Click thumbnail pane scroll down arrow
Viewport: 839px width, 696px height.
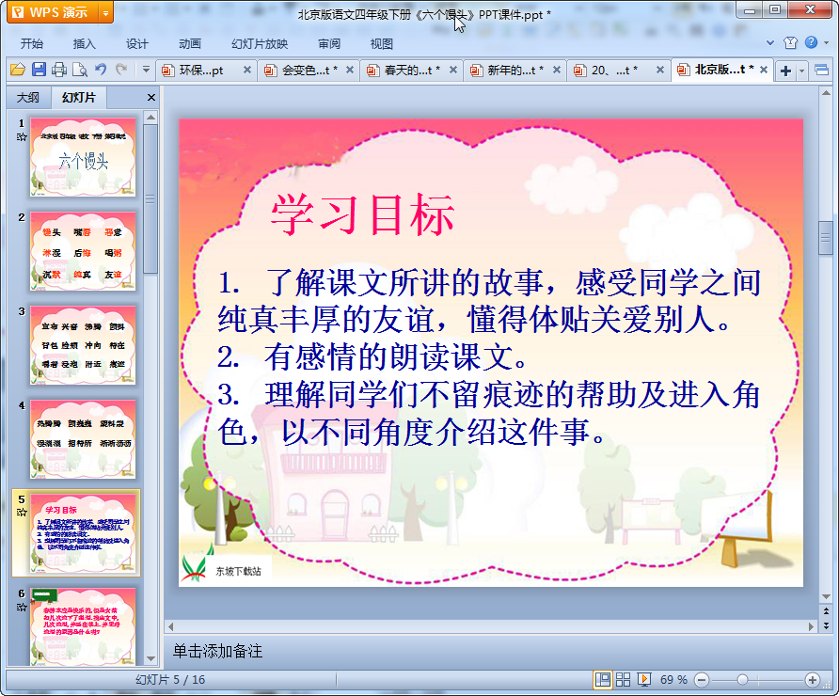pos(150,658)
